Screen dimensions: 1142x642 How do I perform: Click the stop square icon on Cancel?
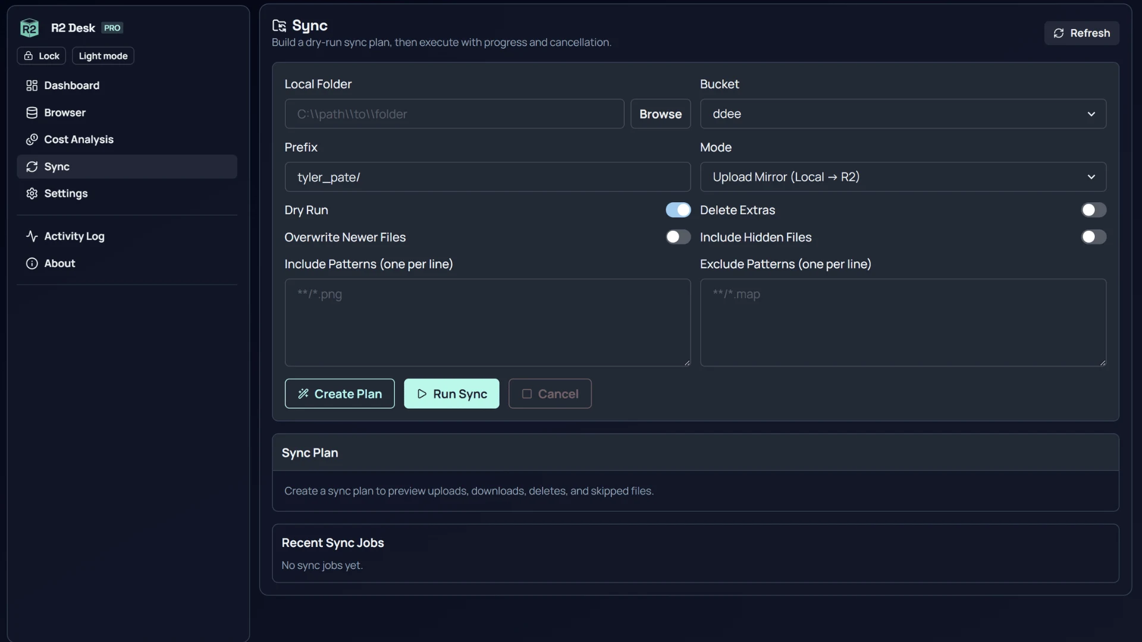(527, 394)
